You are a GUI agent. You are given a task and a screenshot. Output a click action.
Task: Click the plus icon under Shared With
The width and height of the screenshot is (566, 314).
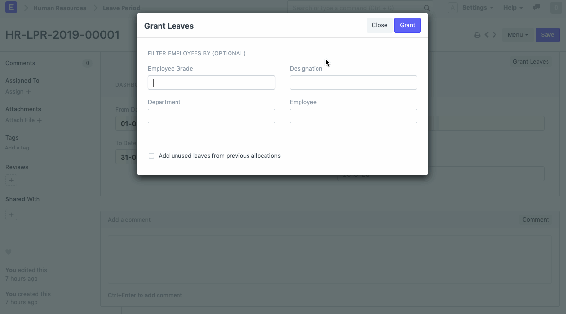[x=11, y=214]
